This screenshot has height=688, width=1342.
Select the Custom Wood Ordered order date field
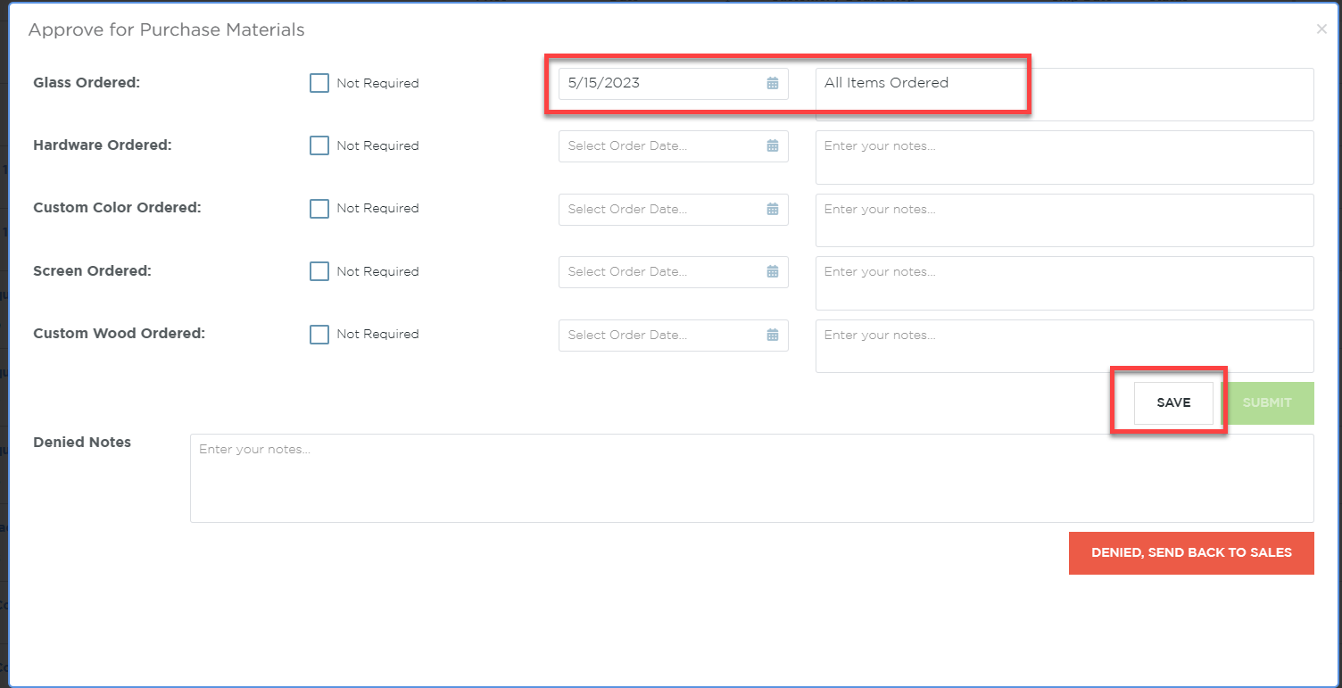click(x=674, y=335)
